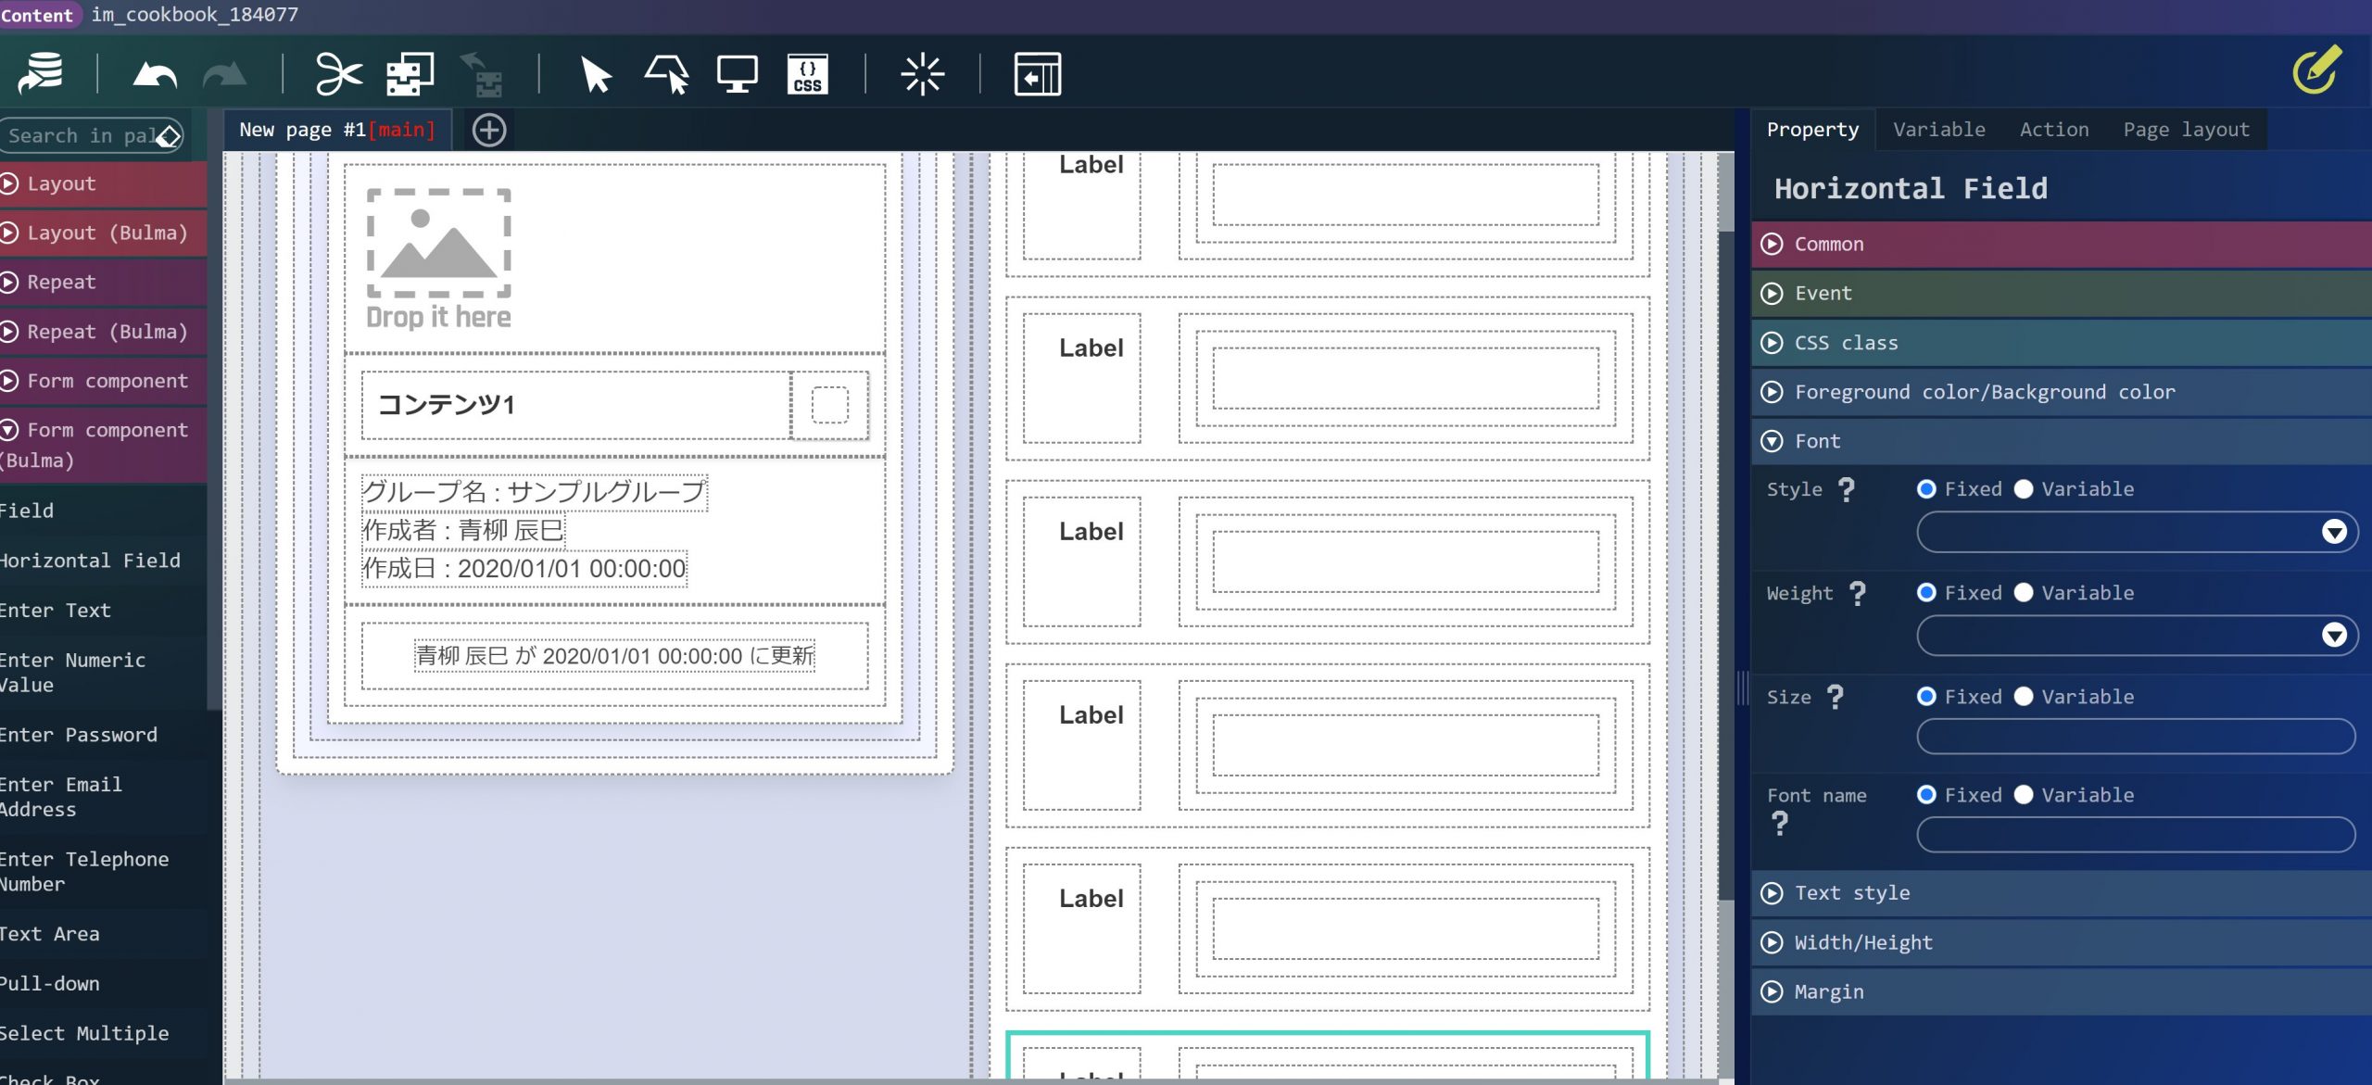2372x1085 pixels.
Task: Open the Page layout tab
Action: pyautogui.click(x=2186, y=130)
